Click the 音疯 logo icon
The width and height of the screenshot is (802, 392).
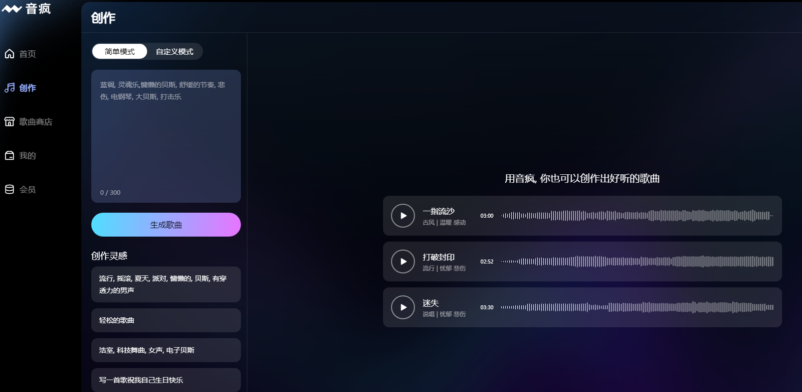point(12,9)
